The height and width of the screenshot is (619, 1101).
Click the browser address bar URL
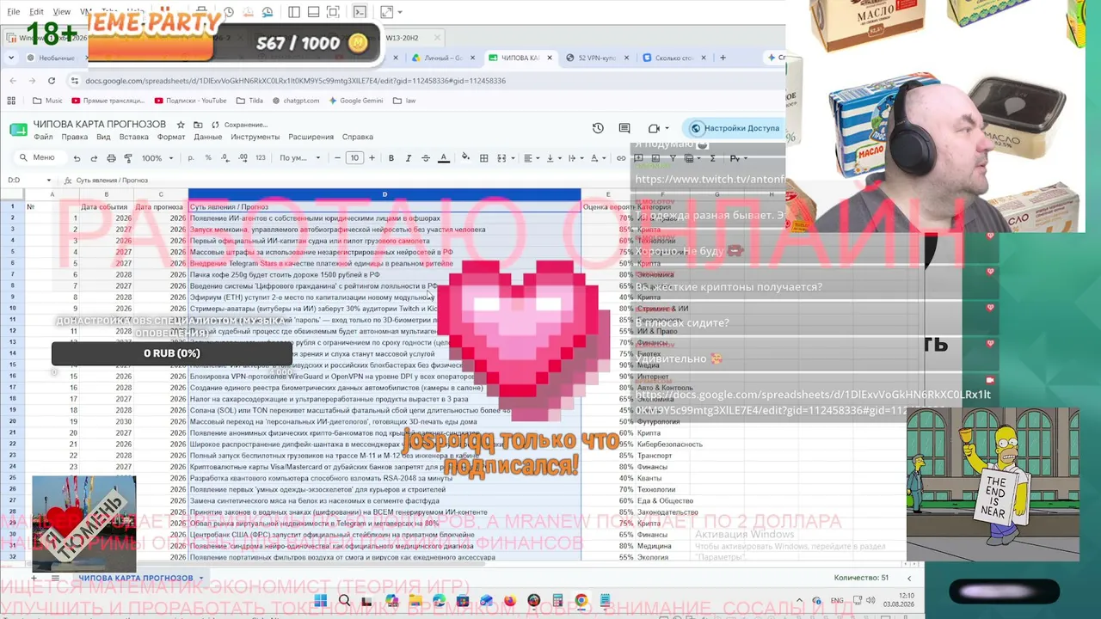295,81
